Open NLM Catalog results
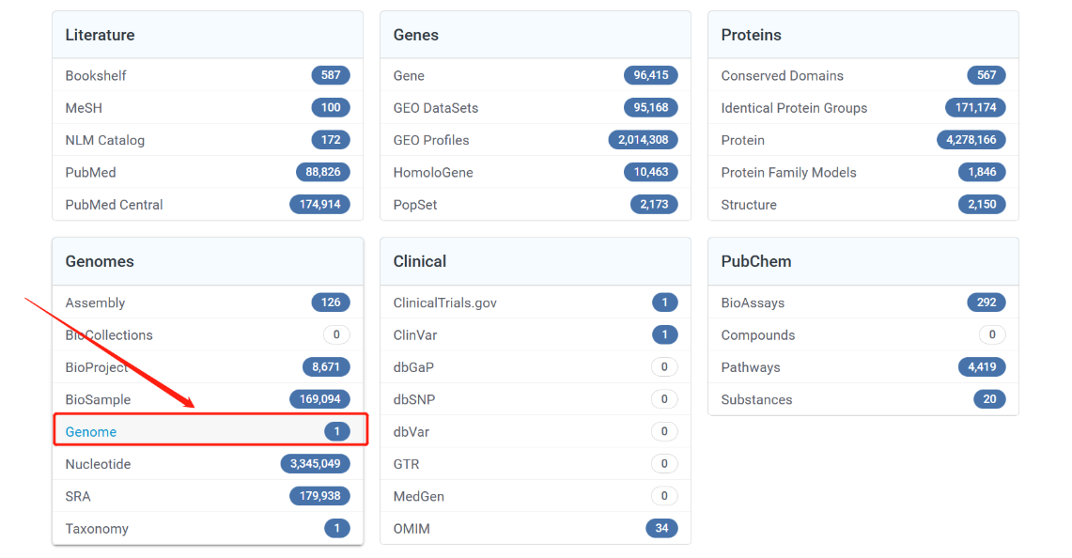This screenshot has width=1072, height=558. coord(105,140)
